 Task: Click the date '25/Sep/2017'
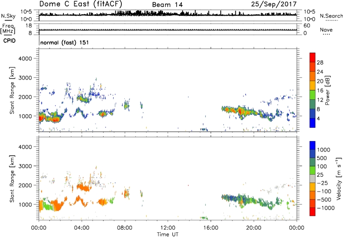click(x=274, y=4)
